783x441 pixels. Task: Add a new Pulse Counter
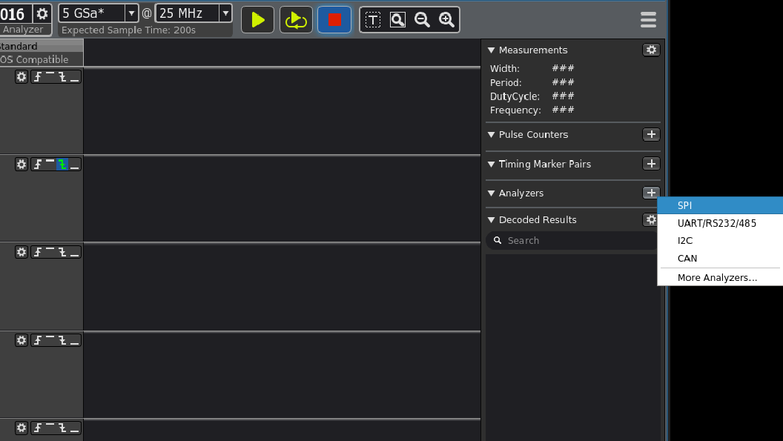click(x=651, y=134)
